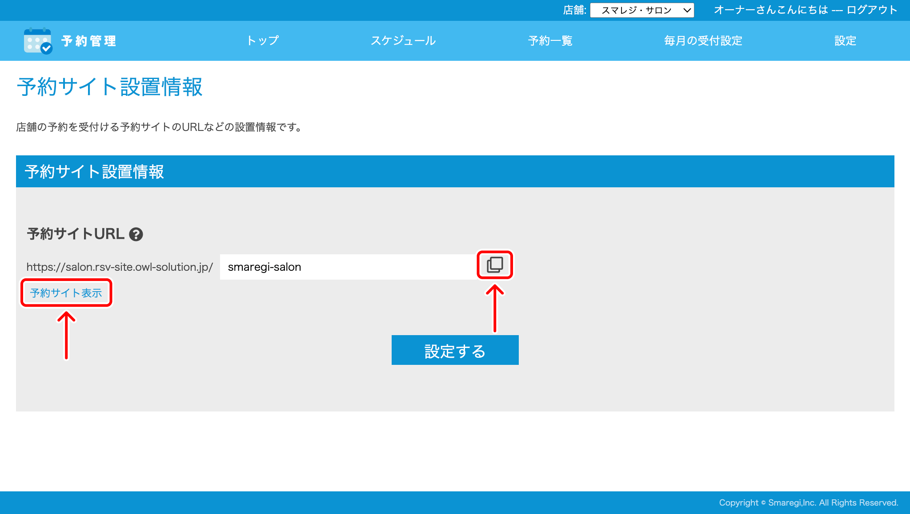Open the 予約サイト表示 link
The image size is (910, 514).
tap(66, 293)
